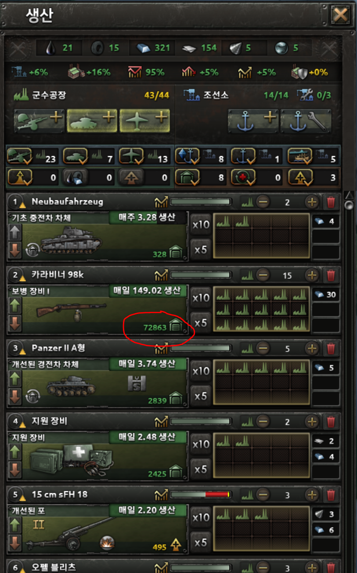Viewport: 357px width, 573px height.
Task: Add a new ship construction line
Action: (253, 120)
